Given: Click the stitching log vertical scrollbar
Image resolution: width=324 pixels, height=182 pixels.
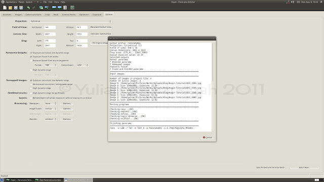Looking at the screenshot, I should click(213, 86).
